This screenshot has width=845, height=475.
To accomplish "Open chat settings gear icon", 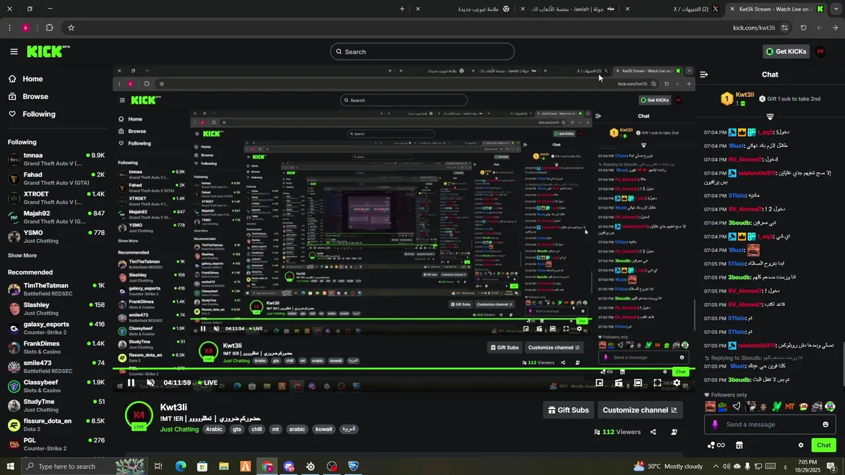I will click(x=801, y=445).
